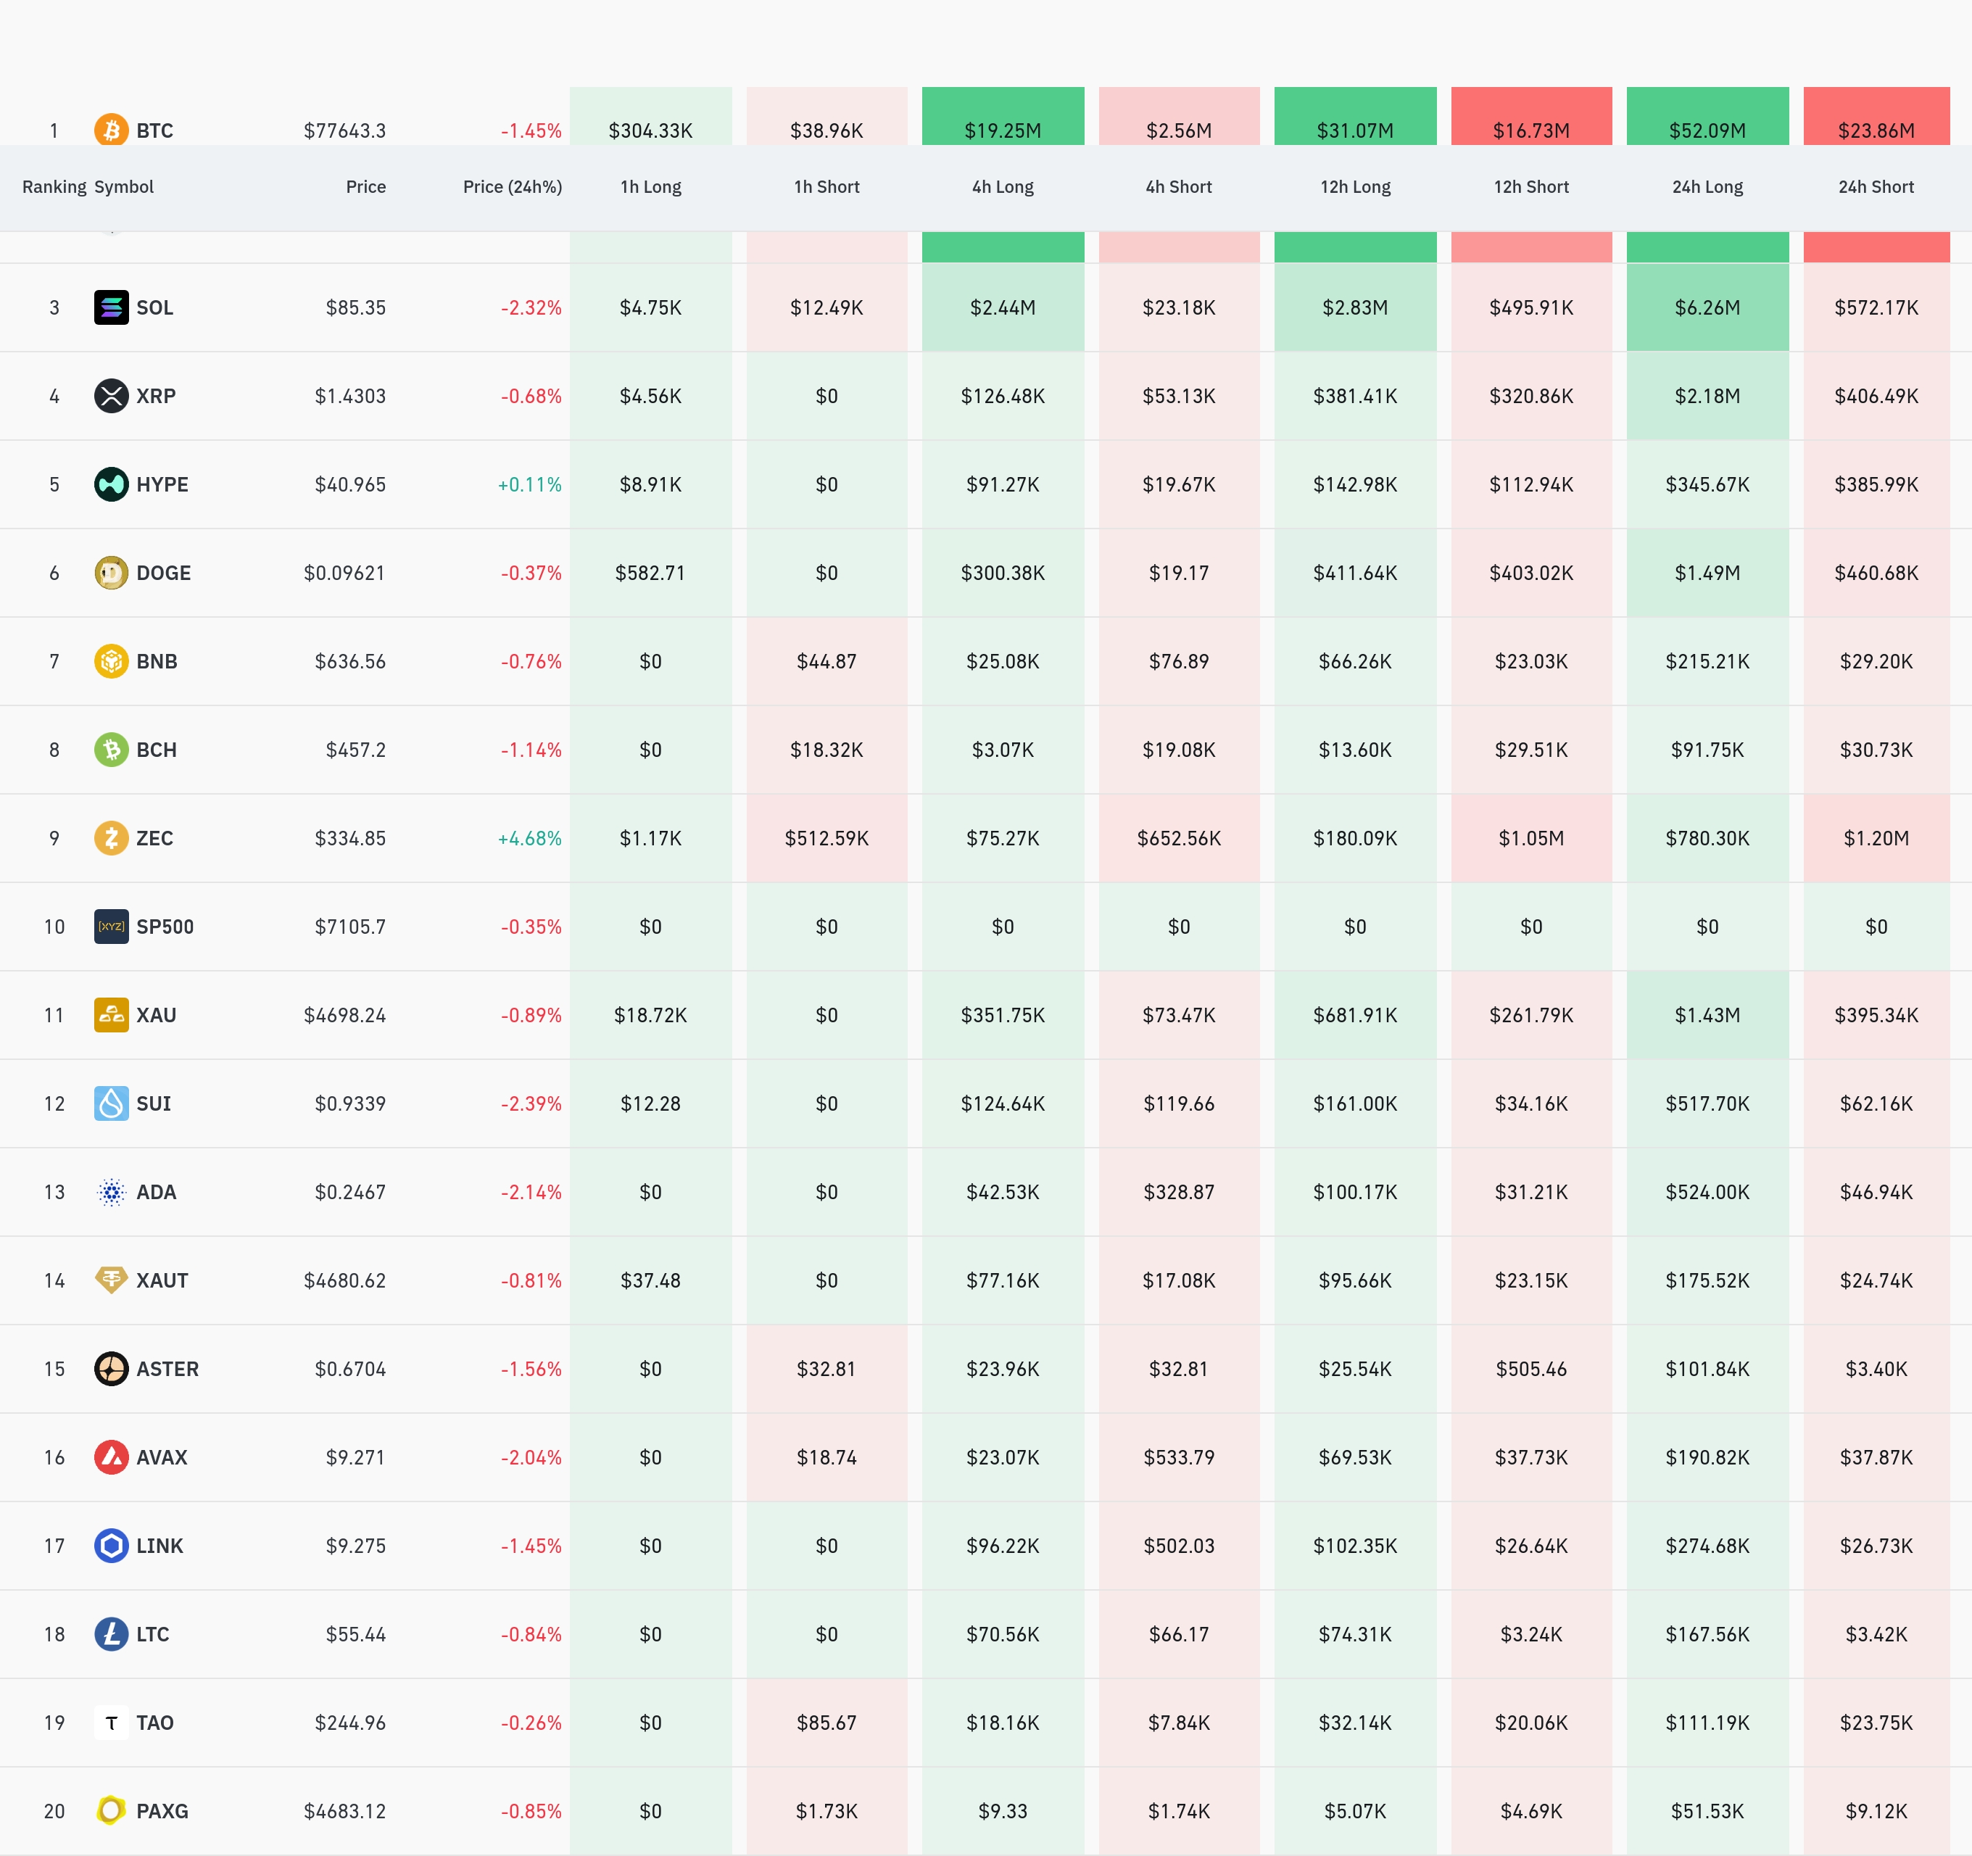1972x1856 pixels.
Task: Click the AVAX red logo icon
Action: (x=111, y=1457)
